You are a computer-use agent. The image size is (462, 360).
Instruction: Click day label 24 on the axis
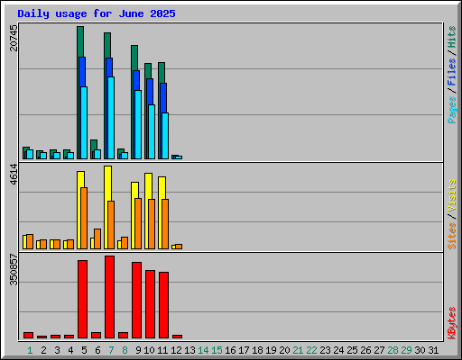click(x=338, y=350)
